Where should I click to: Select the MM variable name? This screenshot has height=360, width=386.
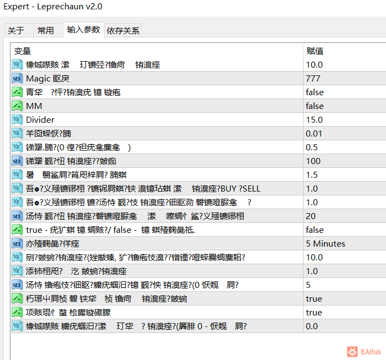pos(34,106)
